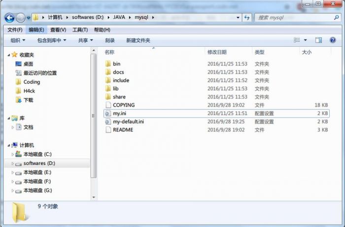Click the navigation pane scroll-down arrow

point(94,197)
